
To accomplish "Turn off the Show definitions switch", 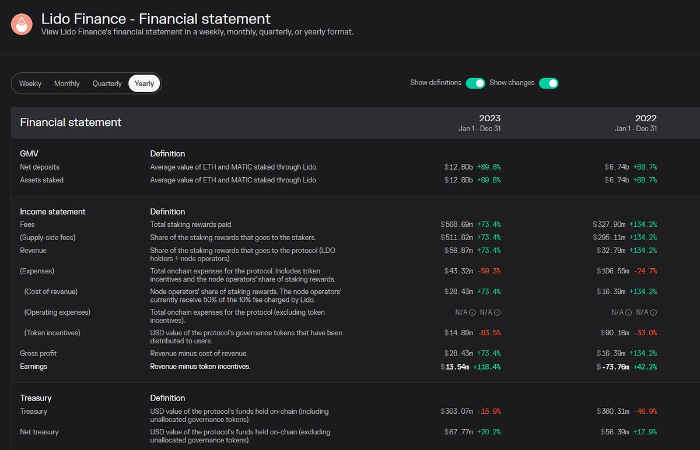I will click(x=475, y=83).
